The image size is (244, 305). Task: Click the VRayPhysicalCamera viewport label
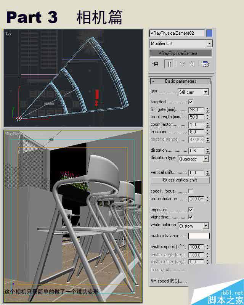pos(14,134)
